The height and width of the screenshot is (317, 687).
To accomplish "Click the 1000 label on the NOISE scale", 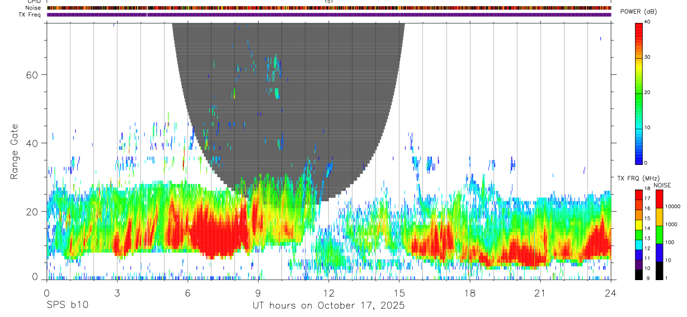I will click(670, 224).
